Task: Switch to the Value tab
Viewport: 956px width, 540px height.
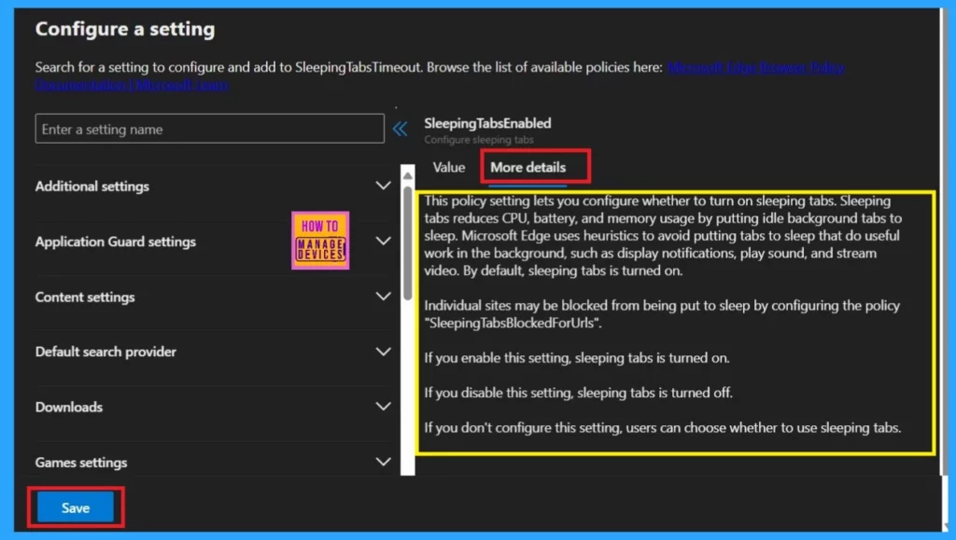Action: [449, 168]
